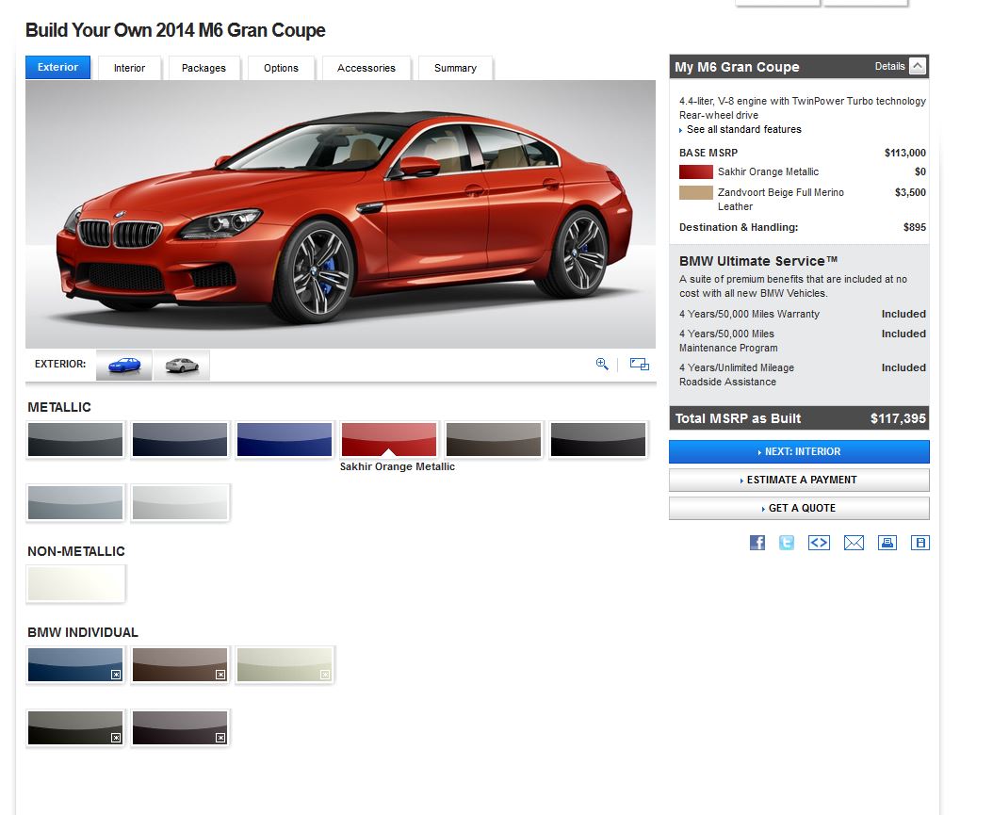Choose the light silver-blue metallic swatch

click(75, 503)
